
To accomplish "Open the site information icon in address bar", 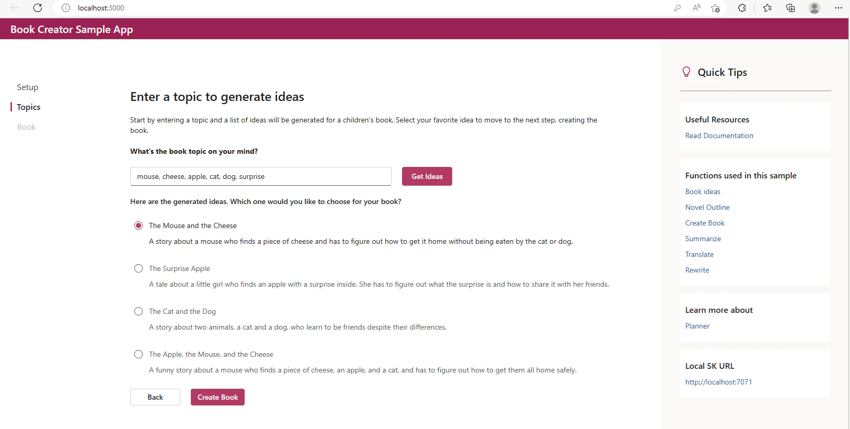I will click(66, 8).
